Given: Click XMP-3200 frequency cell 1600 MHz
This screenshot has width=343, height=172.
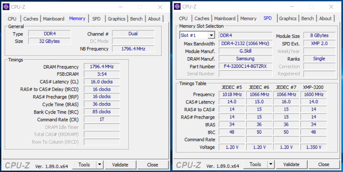Looking at the screenshot, I should pos(313,94).
